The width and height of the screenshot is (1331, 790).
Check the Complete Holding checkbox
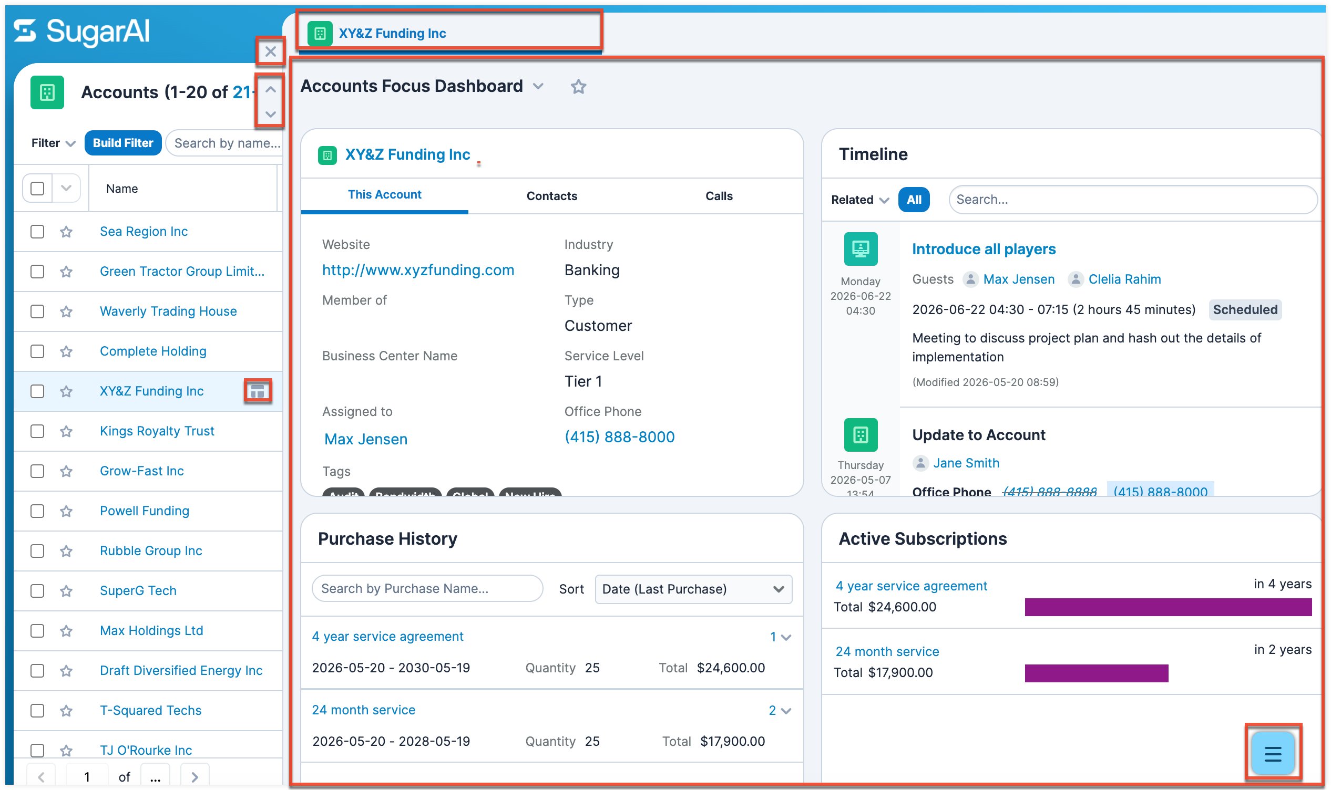coord(37,351)
